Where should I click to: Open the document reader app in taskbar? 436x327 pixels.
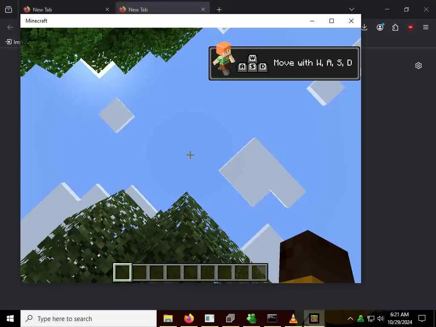click(x=209, y=318)
